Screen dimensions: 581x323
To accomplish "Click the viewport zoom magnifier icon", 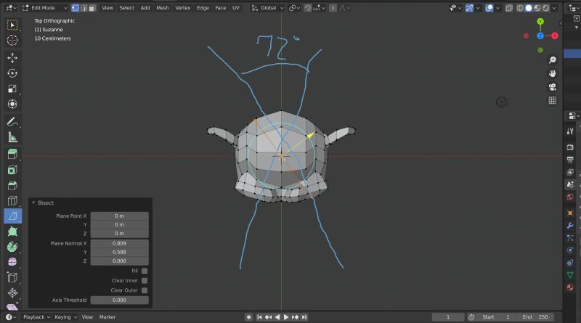I will coord(552,60).
